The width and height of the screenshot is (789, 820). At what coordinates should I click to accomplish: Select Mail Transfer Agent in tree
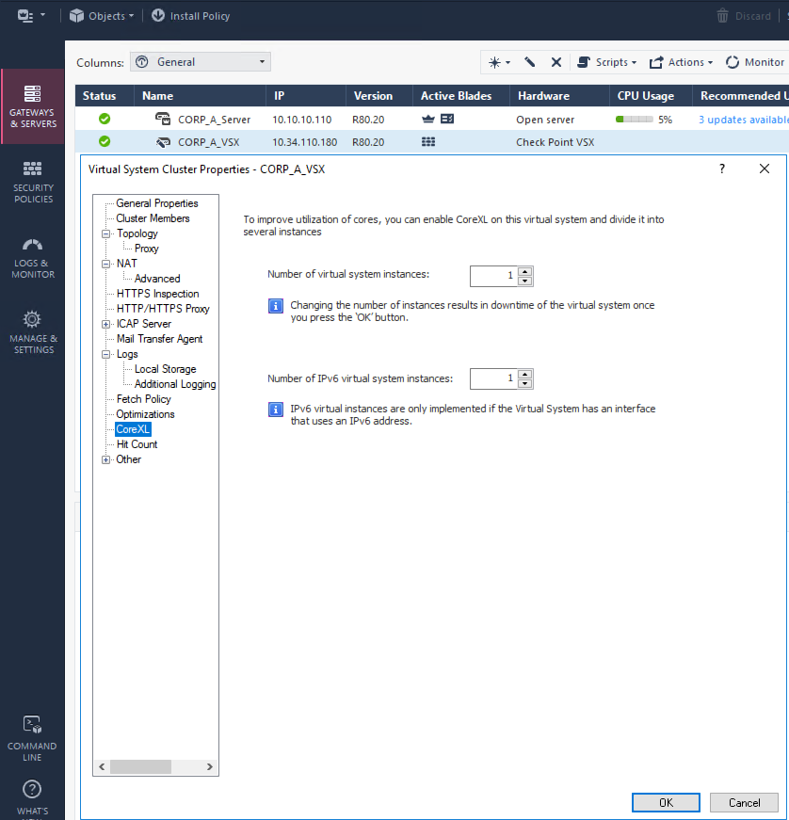[159, 339]
